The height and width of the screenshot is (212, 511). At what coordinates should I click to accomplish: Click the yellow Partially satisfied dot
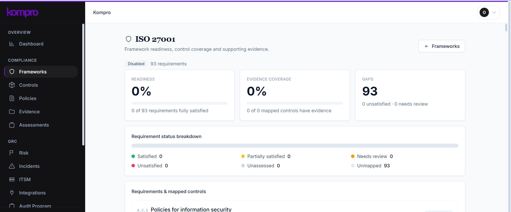(243, 156)
